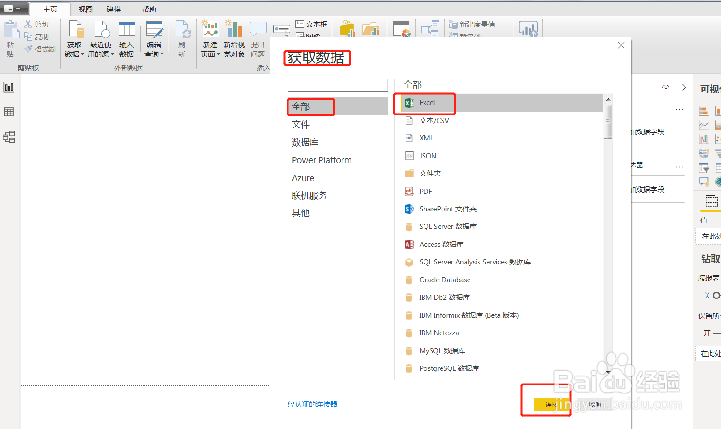Viewport: 721px width, 429px height.
Task: Switch to Model relationships view in sidebar
Action: [x=9, y=137]
